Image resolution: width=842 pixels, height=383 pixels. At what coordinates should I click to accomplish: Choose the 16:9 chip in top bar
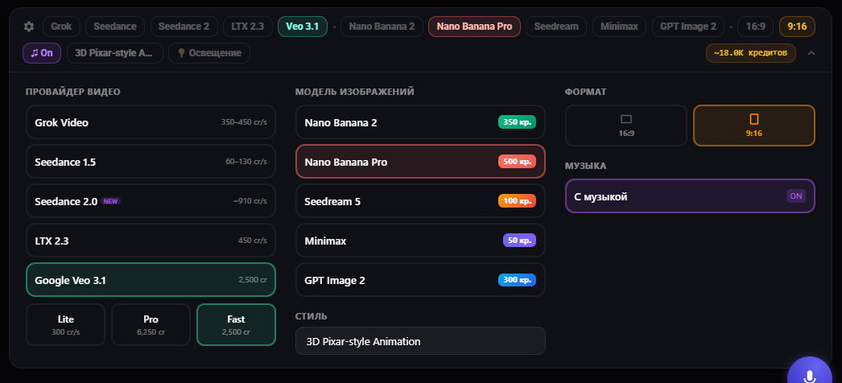tap(755, 27)
